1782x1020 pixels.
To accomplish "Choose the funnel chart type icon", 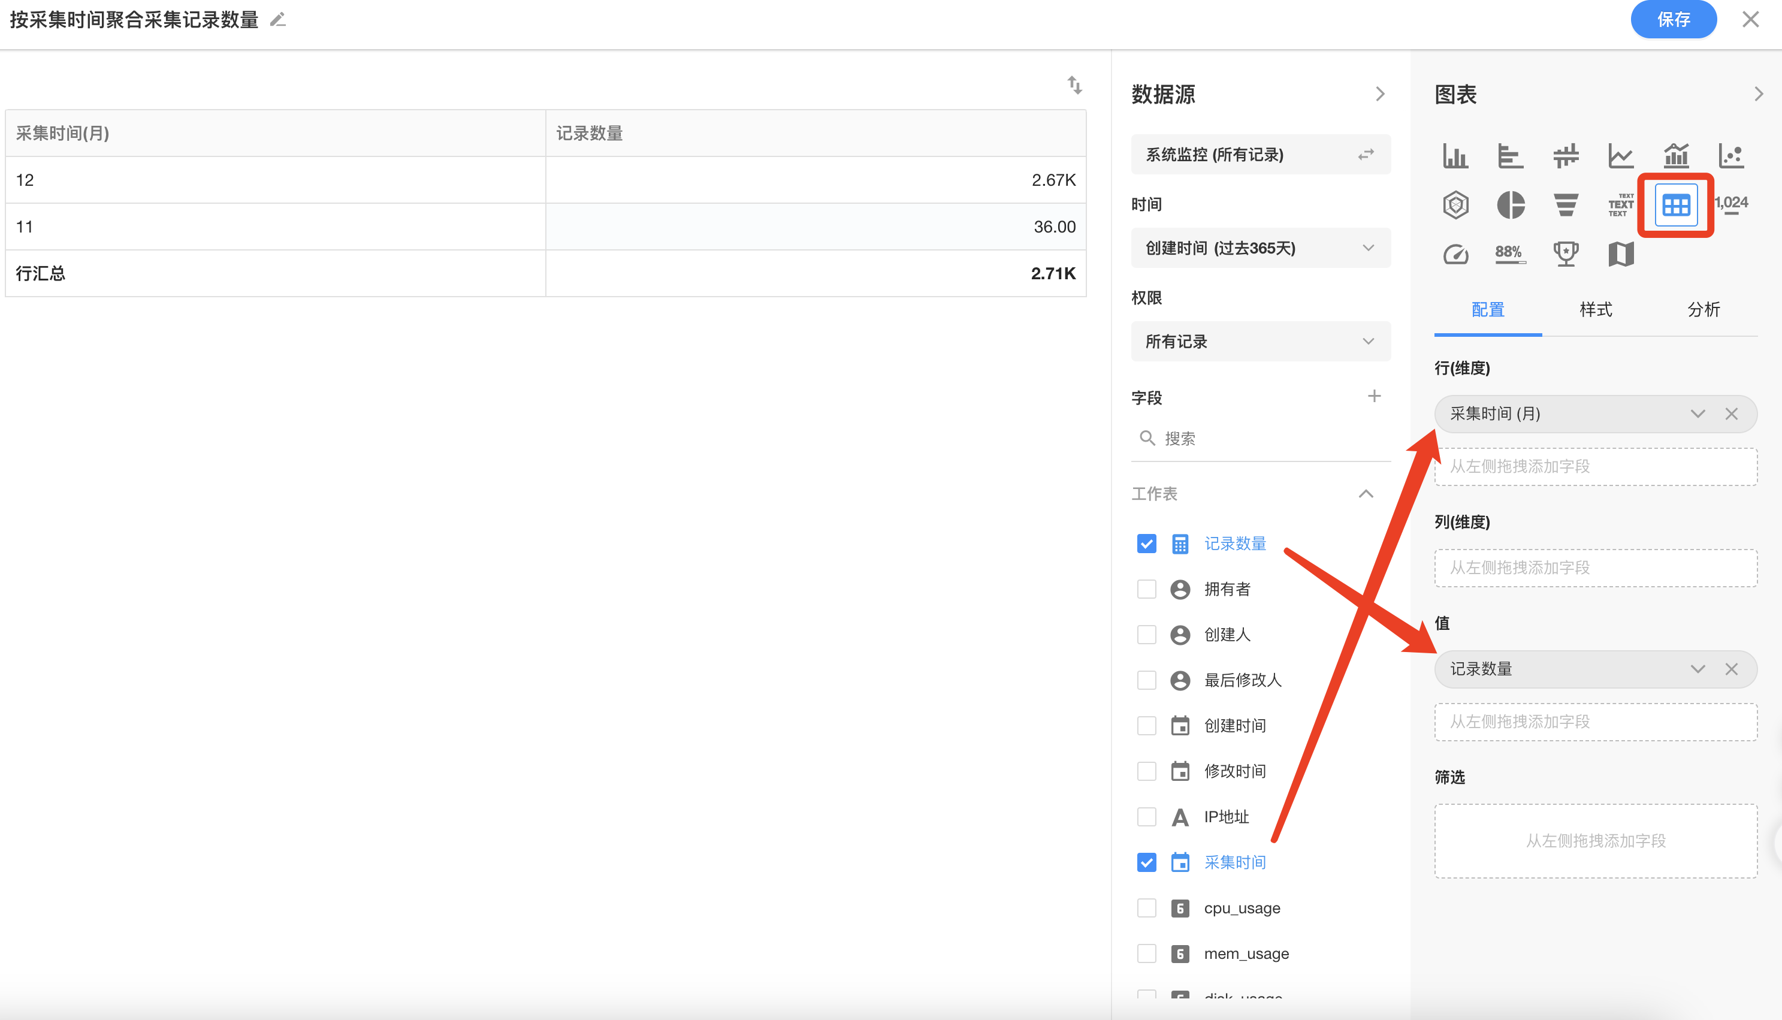I will (1566, 206).
